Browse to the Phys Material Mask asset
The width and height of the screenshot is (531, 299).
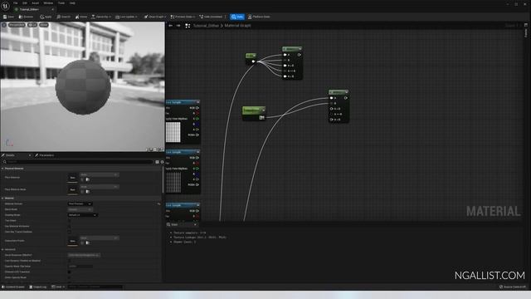pos(88,192)
